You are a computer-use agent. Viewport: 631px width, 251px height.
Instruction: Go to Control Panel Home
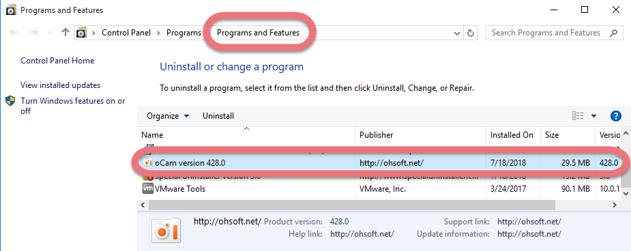coord(57,61)
